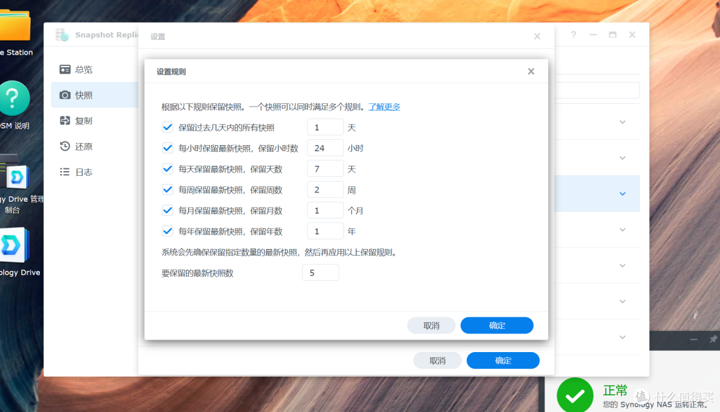Toggle 每小时保留最新快照 checkbox
This screenshot has height=412, width=720.
point(167,148)
